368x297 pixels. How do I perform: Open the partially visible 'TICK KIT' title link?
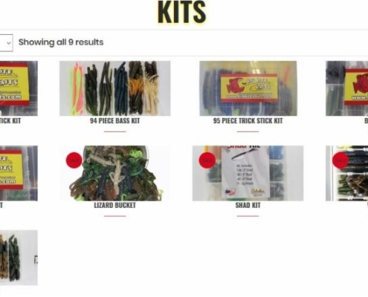click(10, 121)
